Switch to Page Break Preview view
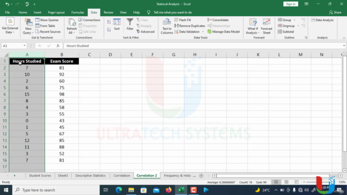 (297, 182)
